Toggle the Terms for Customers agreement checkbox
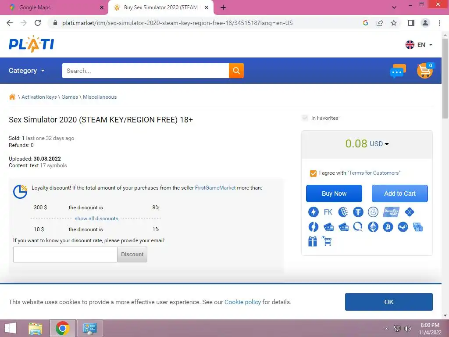The width and height of the screenshot is (449, 337). 313,173
